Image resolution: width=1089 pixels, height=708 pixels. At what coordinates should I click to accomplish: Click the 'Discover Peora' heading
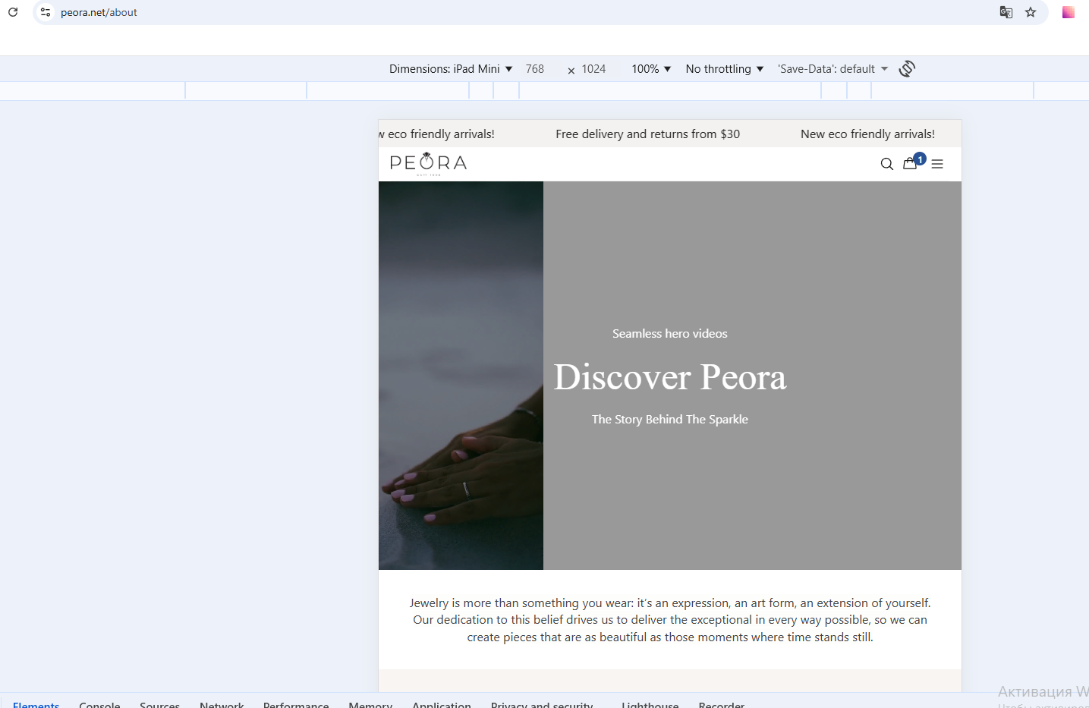pyautogui.click(x=670, y=377)
